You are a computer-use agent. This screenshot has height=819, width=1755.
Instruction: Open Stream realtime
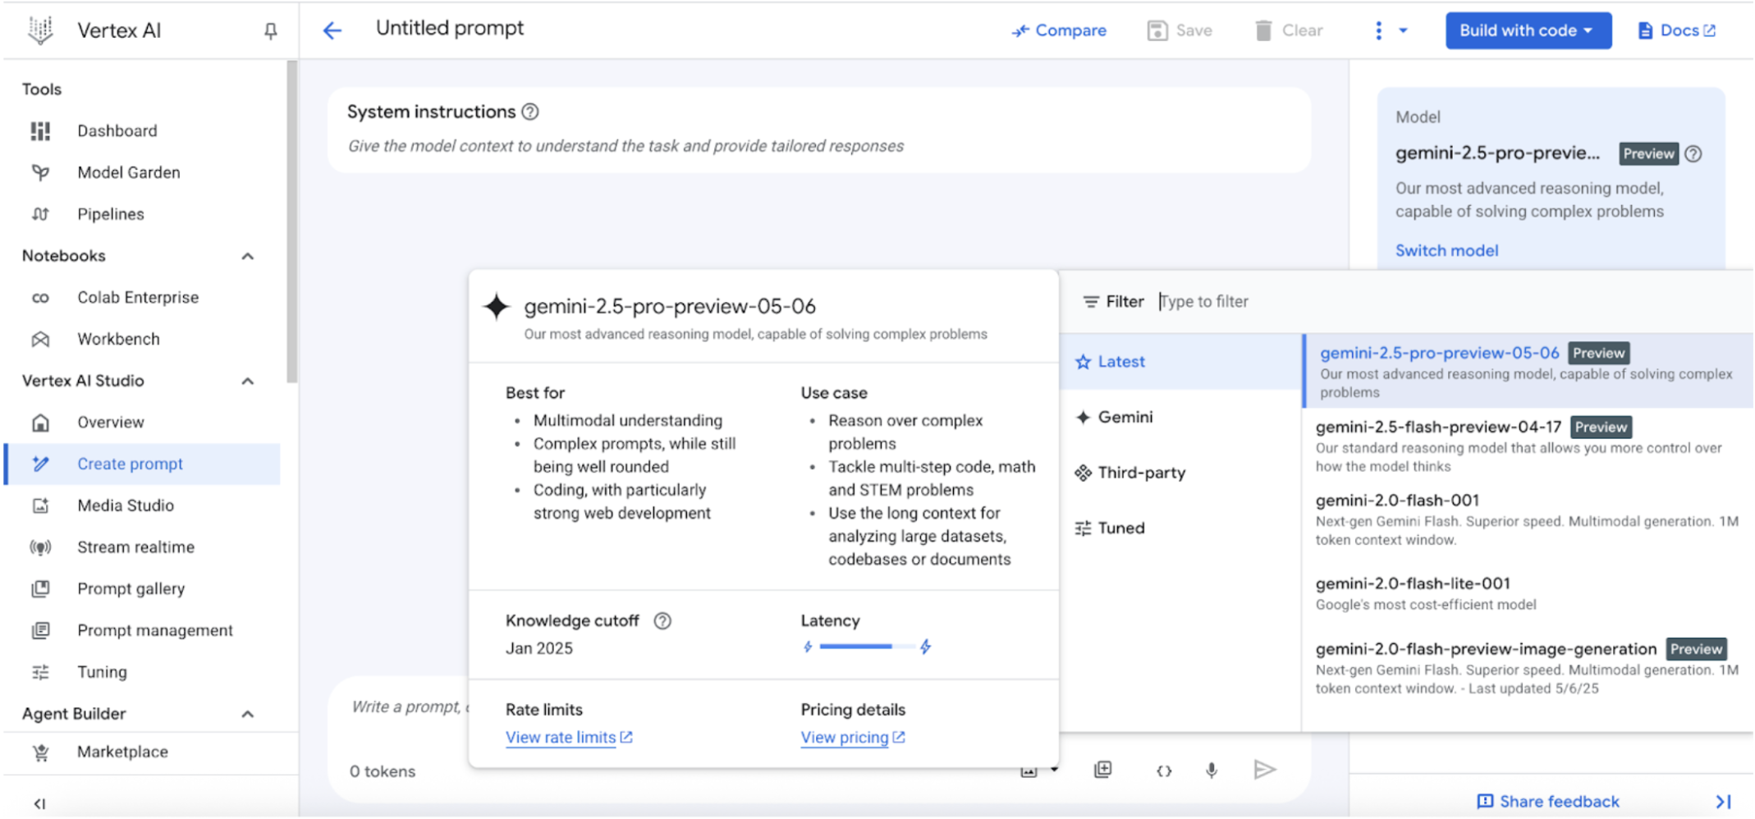click(135, 547)
